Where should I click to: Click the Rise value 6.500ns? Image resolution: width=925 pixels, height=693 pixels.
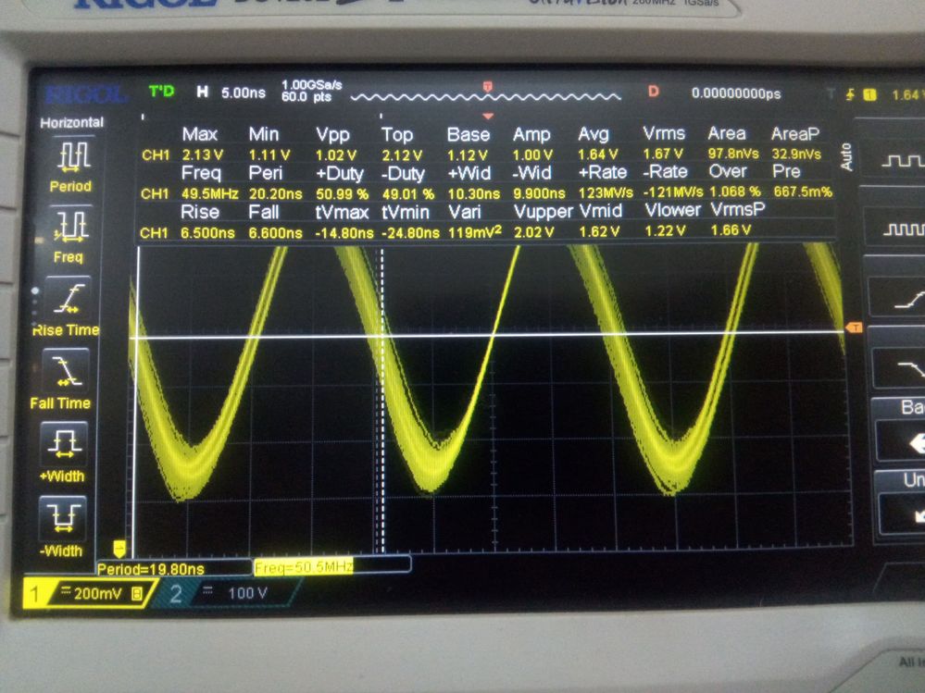207,233
